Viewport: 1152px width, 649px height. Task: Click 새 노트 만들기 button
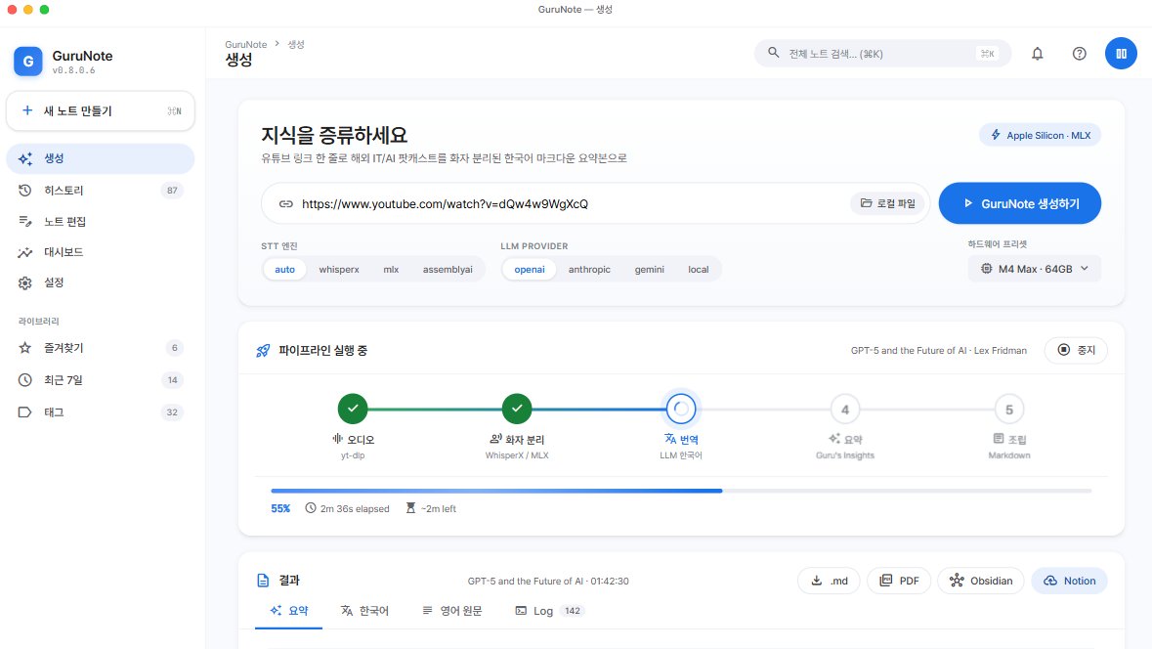tap(101, 111)
